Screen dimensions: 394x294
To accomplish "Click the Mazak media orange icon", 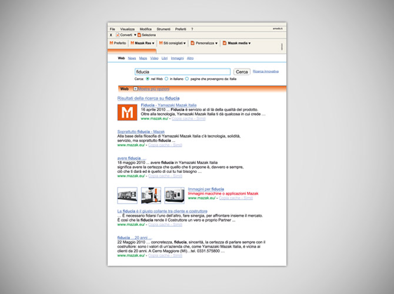I will [225, 43].
